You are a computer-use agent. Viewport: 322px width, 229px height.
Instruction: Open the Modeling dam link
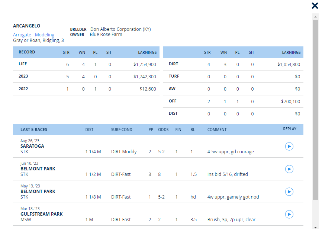45,35
